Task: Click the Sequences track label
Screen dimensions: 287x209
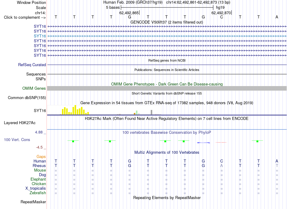Action: pyautogui.click(x=36, y=74)
